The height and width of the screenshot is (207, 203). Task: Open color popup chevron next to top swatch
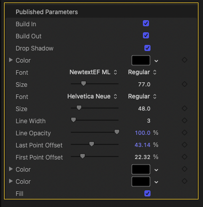click(156, 61)
